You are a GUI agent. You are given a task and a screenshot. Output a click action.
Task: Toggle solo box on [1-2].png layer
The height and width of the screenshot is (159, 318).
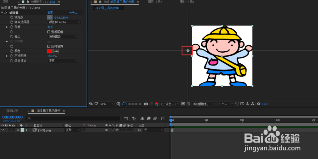(x=10, y=130)
